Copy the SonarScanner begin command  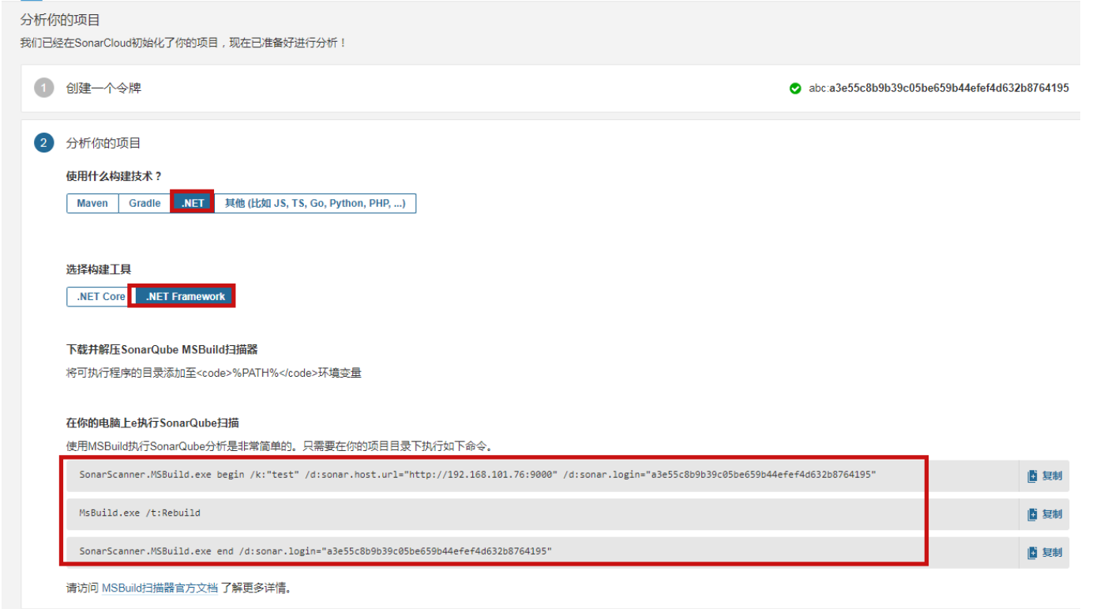pyautogui.click(x=1045, y=476)
